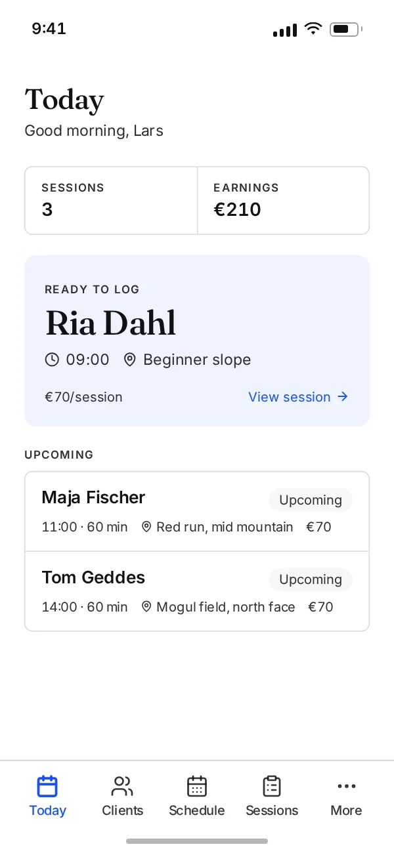Click the pin icon beside Red run

point(146,527)
